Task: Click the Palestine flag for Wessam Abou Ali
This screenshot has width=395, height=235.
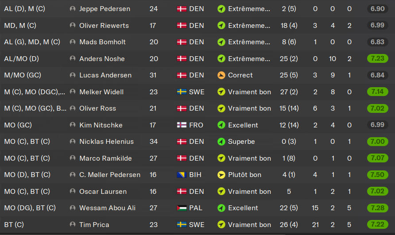Action: (181, 208)
